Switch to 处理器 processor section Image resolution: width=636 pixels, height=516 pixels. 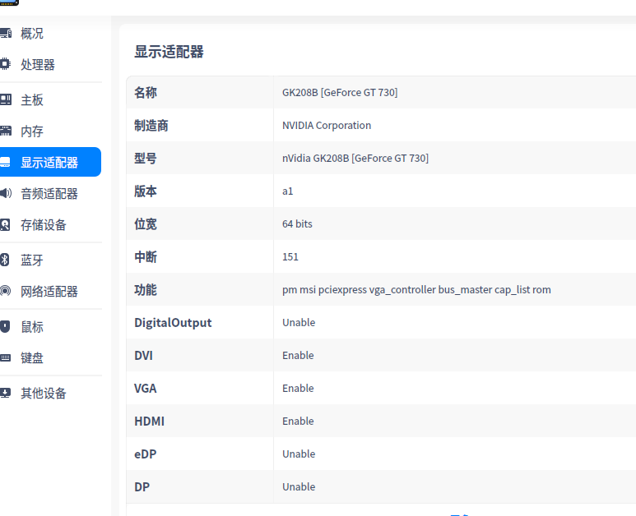[38, 64]
